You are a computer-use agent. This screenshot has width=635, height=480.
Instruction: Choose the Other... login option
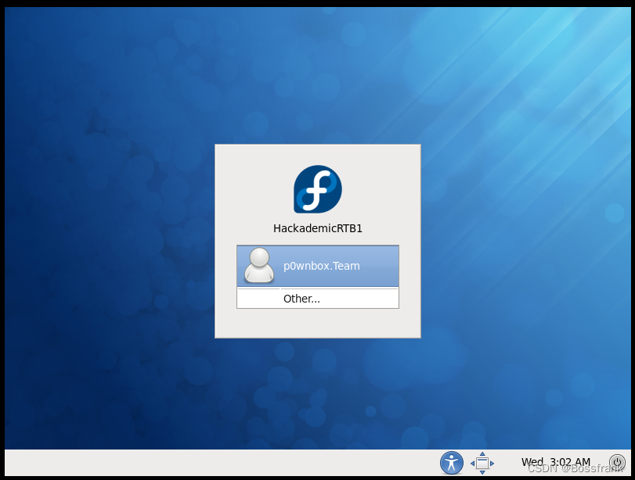click(318, 299)
